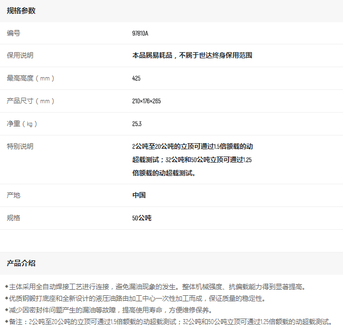Click the 产地 row label
Screen dimensions: 343x333
pyautogui.click(x=13, y=195)
